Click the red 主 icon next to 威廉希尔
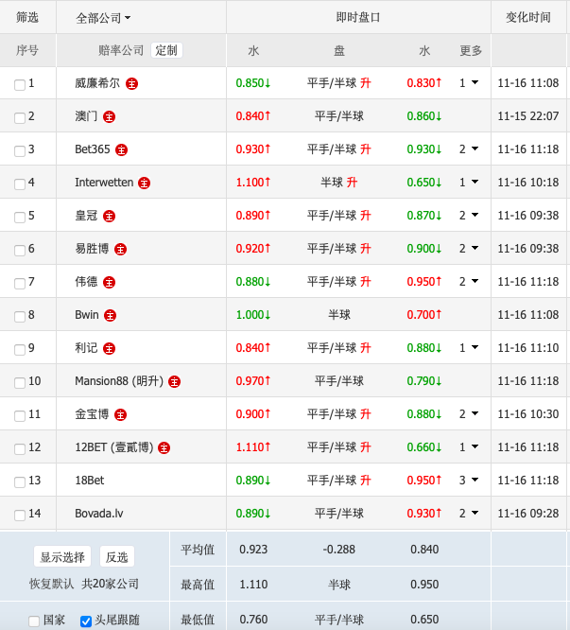 click(131, 83)
